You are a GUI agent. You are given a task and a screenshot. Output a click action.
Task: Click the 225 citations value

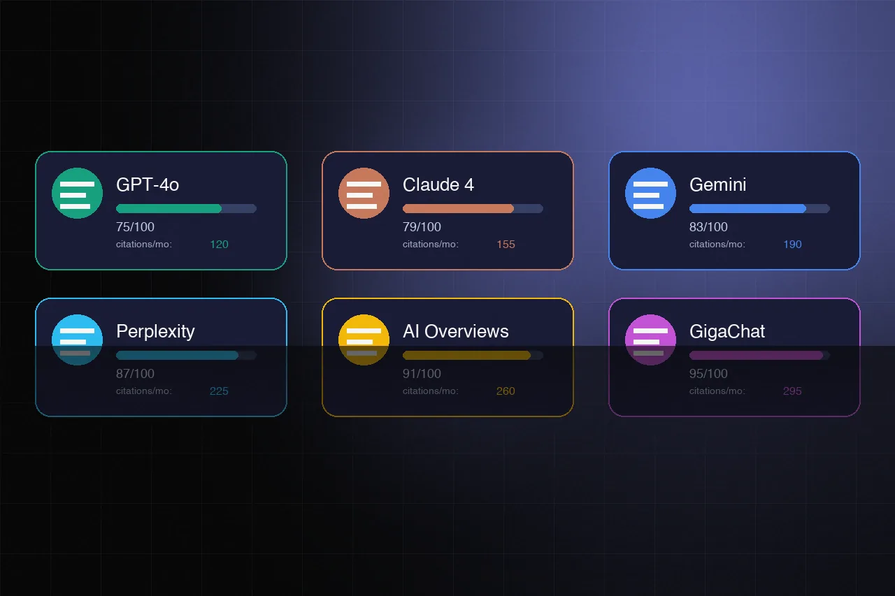(219, 391)
